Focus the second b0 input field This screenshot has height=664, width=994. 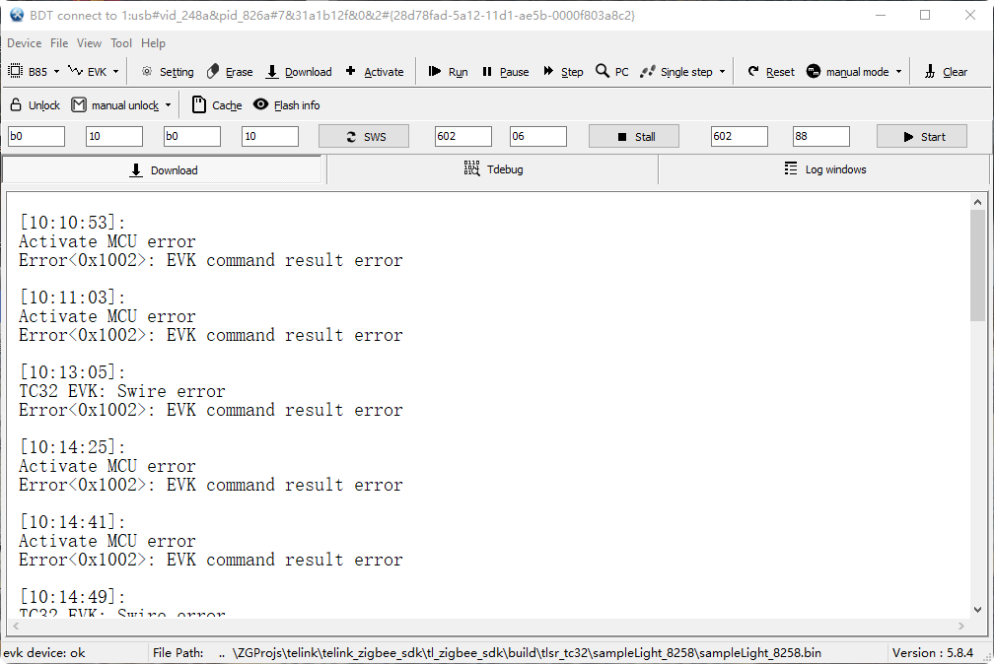point(192,136)
